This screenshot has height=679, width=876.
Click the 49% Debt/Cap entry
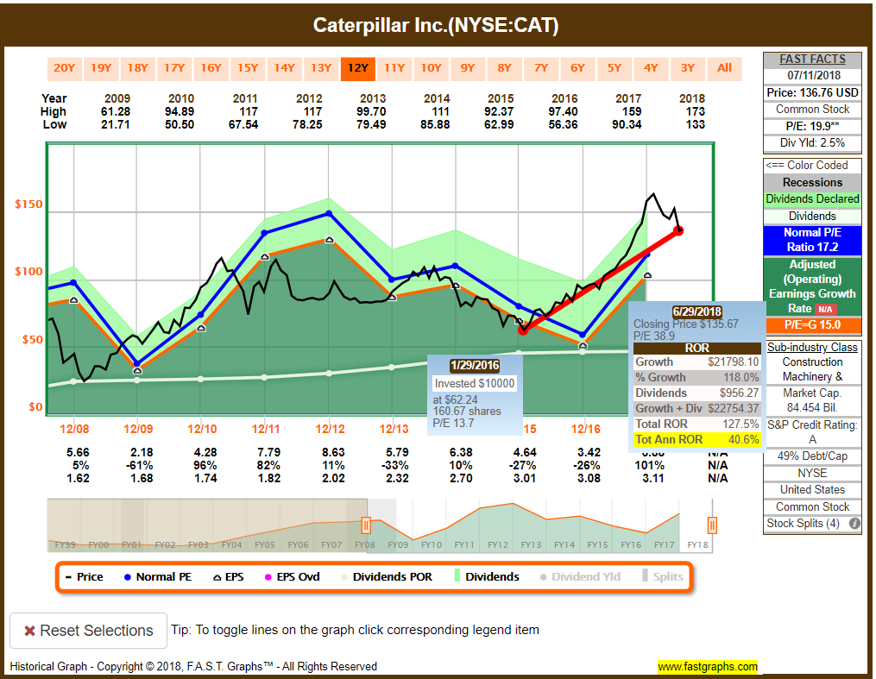pyautogui.click(x=812, y=456)
